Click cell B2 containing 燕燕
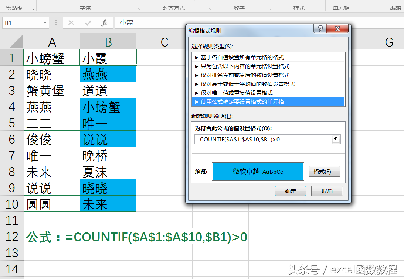404x279 pixels. pyautogui.click(x=108, y=74)
